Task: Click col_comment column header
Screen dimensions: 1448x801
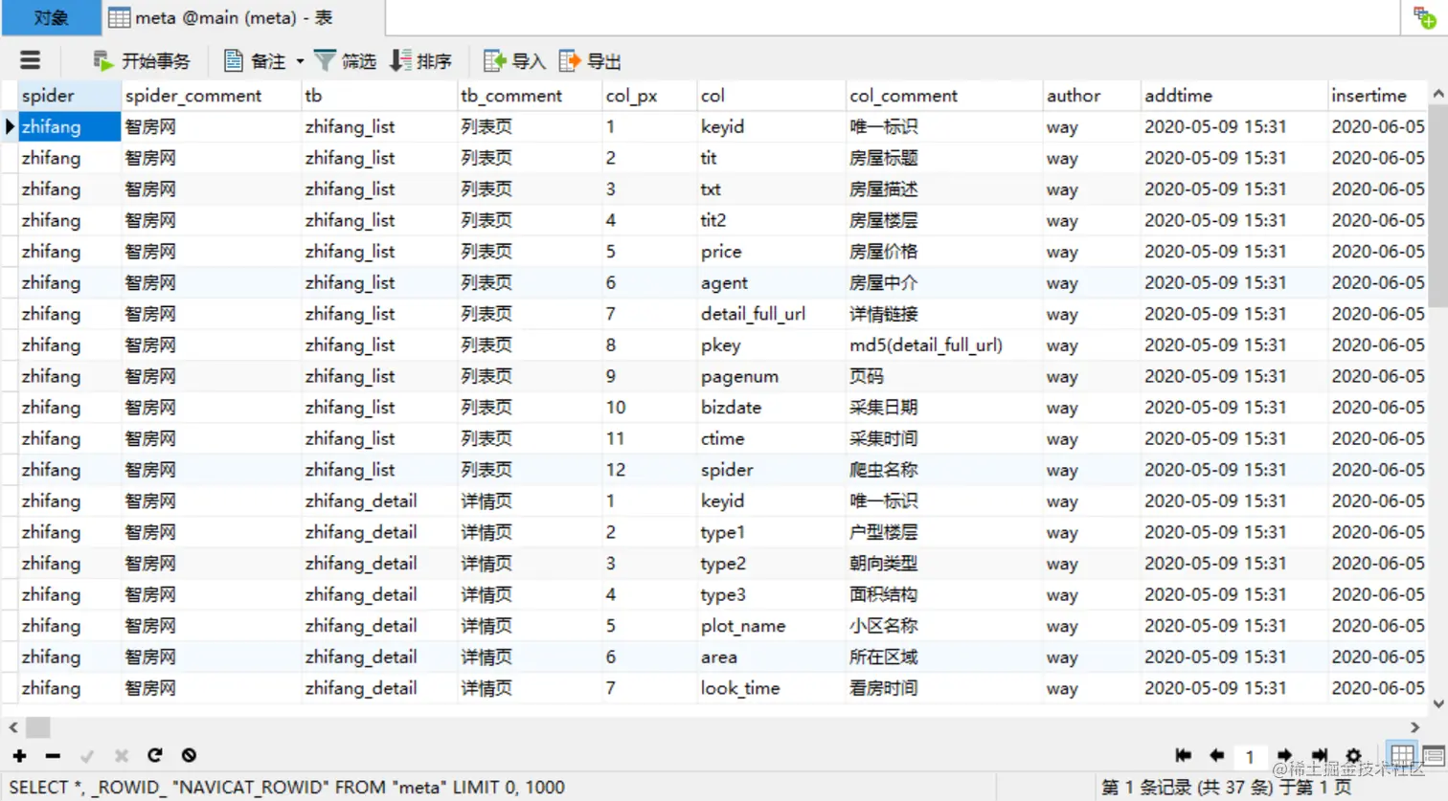Action: tap(943, 96)
